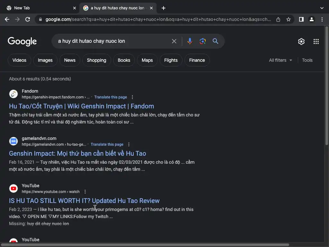The height and width of the screenshot is (247, 329).
Task: Reload the current page
Action: [x=28, y=19]
